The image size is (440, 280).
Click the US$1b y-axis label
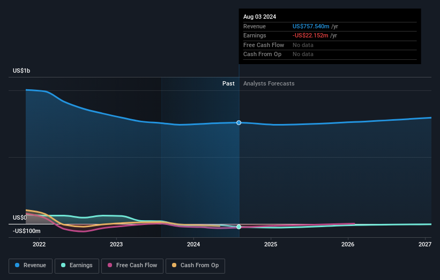point(21,71)
